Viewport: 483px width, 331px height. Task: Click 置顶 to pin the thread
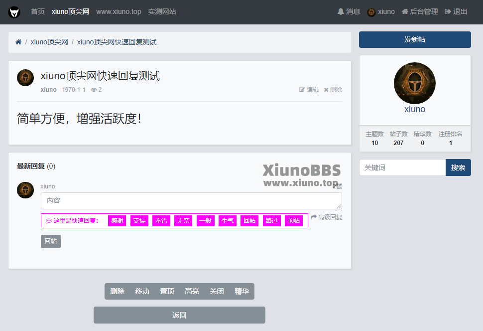[x=167, y=291]
